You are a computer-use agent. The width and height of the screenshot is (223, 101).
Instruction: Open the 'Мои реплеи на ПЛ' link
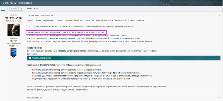(x=34, y=97)
